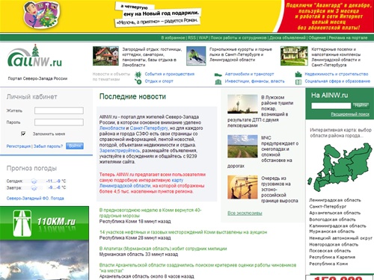Click the recreation and sport category icon

(x=138, y=81)
